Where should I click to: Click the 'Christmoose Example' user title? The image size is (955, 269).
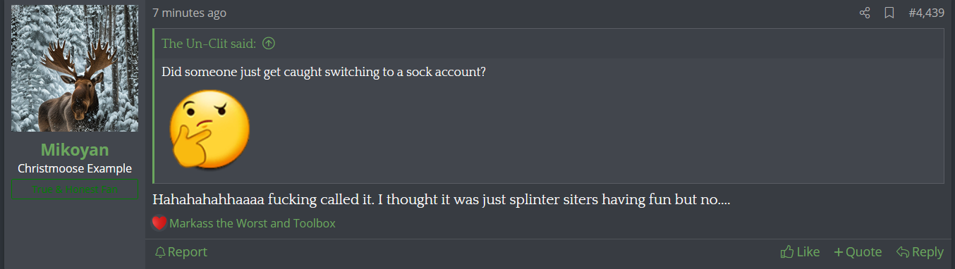(75, 169)
